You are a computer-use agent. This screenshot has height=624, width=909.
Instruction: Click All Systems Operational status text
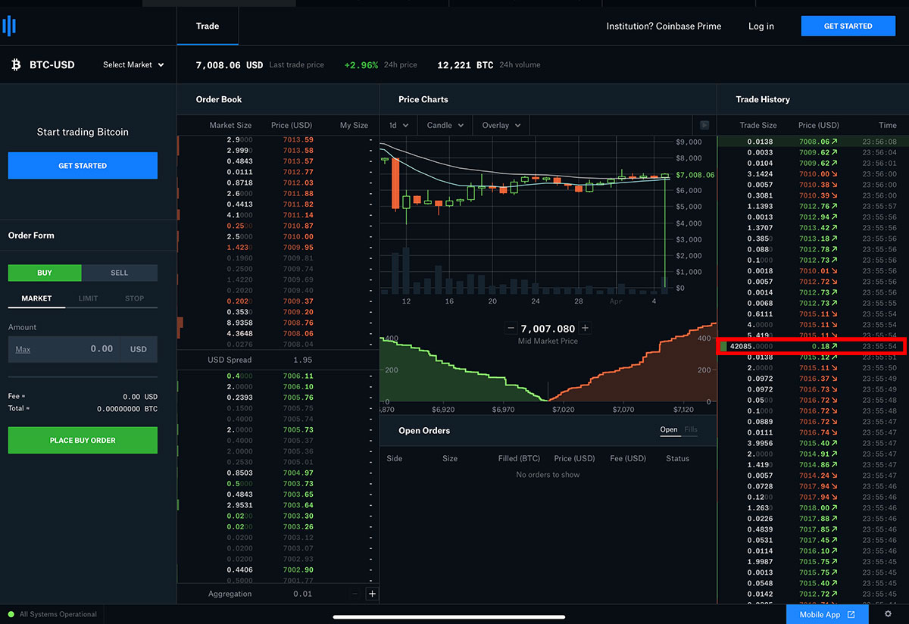click(58, 614)
